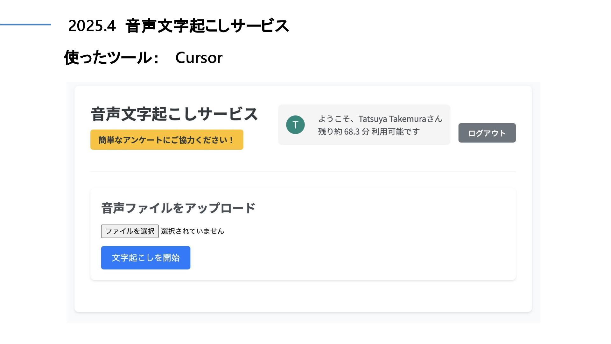This screenshot has height=344, width=611.
Task: Log out using the ログアウト button
Action: pyautogui.click(x=487, y=133)
